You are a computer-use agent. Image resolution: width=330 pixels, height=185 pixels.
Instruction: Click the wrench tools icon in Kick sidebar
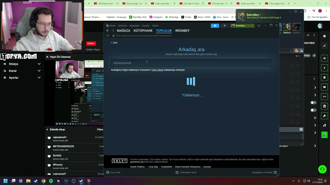pos(324,116)
